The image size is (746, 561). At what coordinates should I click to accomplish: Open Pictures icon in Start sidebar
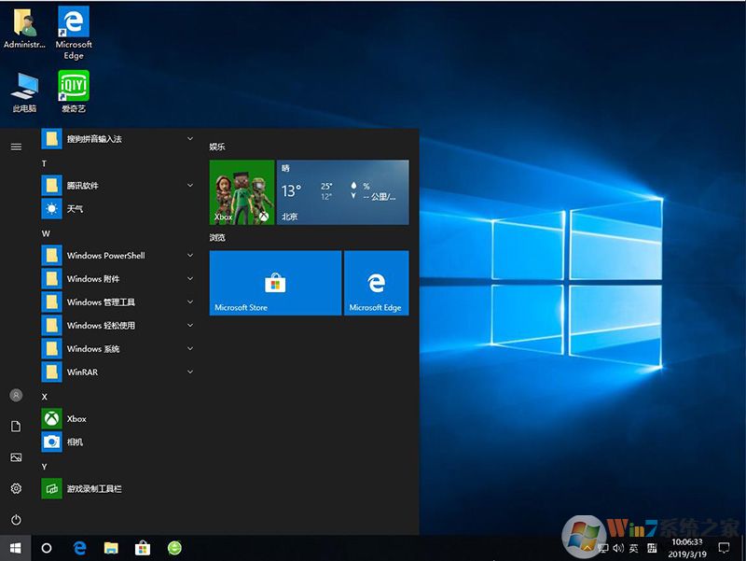pos(16,457)
